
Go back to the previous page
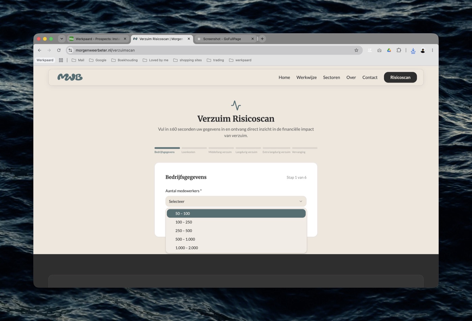tap(39, 50)
